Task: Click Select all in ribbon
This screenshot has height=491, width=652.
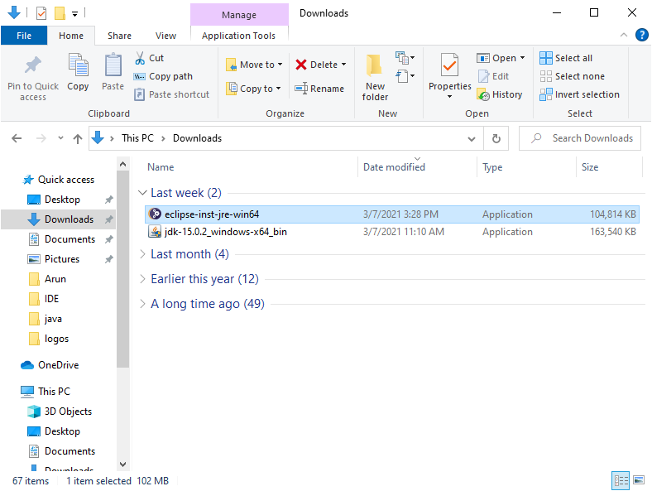Action: (x=566, y=58)
